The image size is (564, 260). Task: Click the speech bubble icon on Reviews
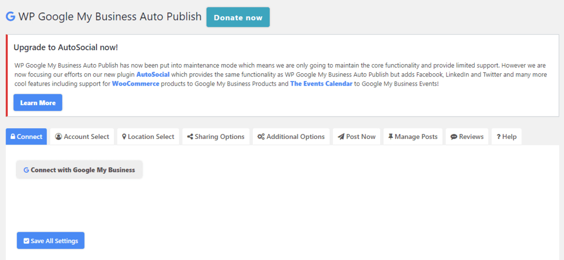click(x=454, y=137)
